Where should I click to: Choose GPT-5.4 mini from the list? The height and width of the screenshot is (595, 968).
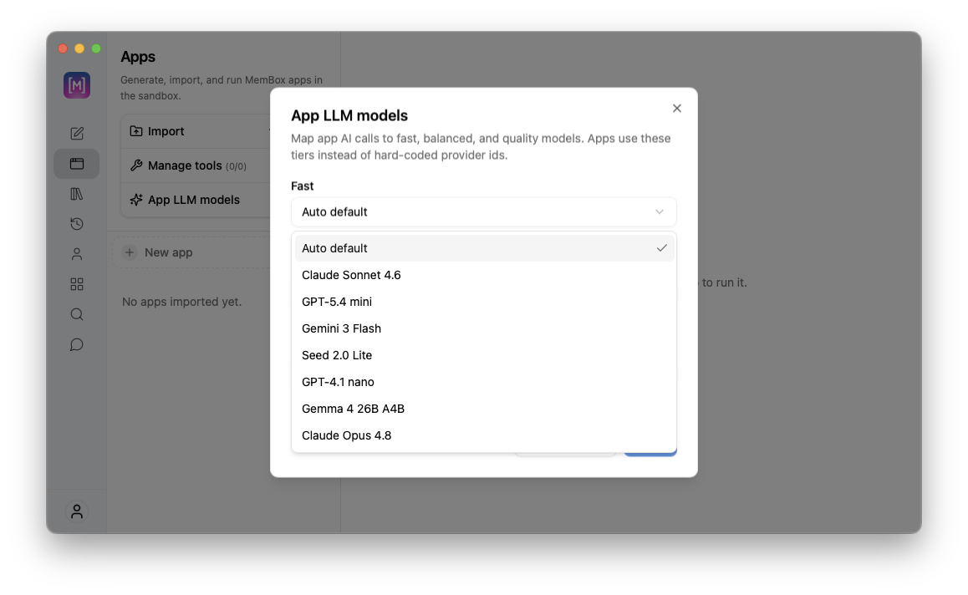click(x=485, y=302)
